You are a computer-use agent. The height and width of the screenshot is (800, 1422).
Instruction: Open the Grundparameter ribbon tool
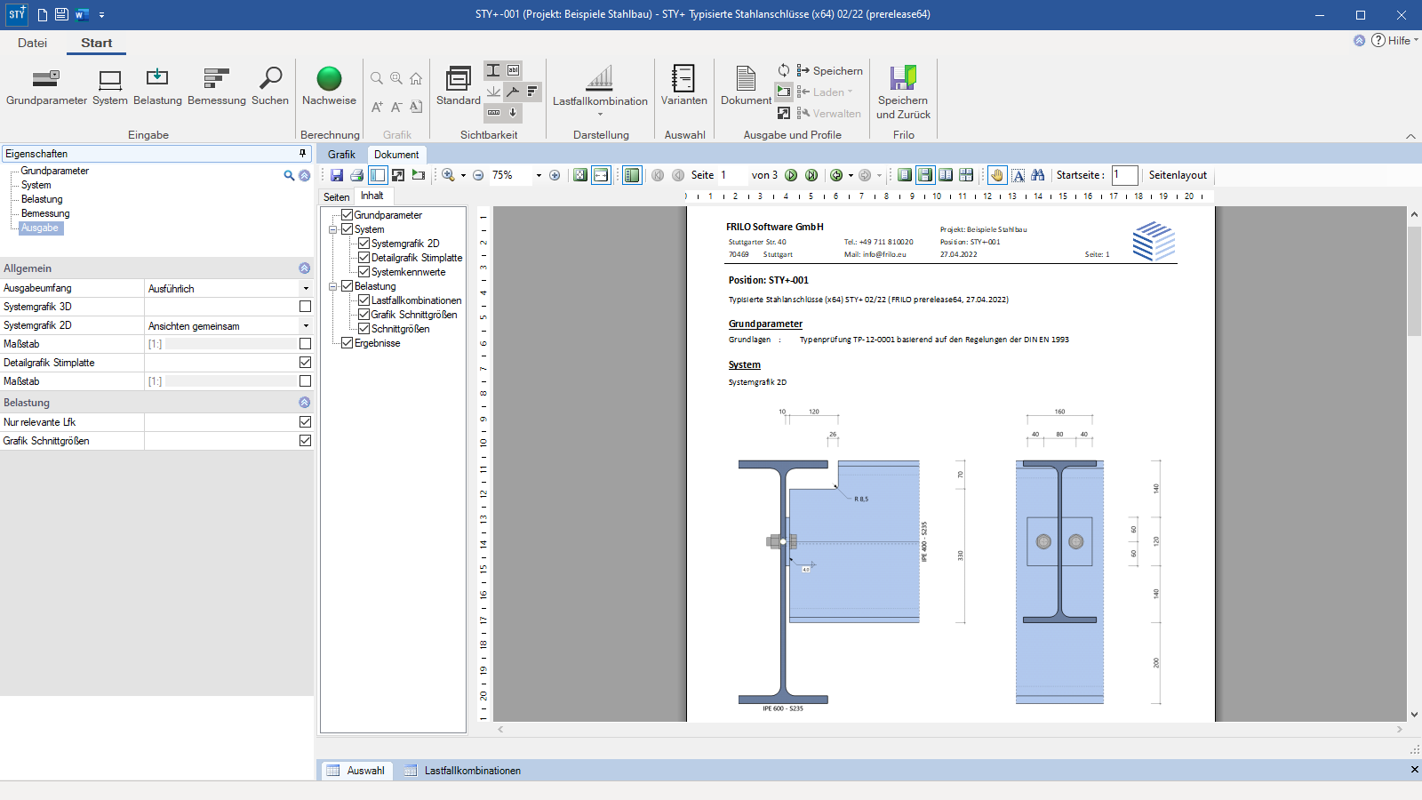[x=46, y=87]
